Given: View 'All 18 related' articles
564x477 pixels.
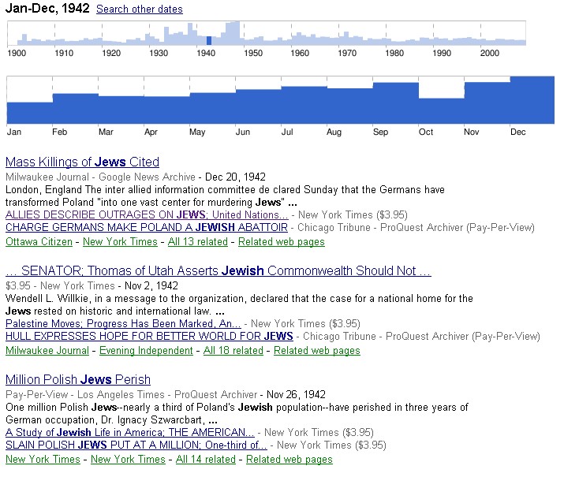Looking at the screenshot, I should pos(233,351).
